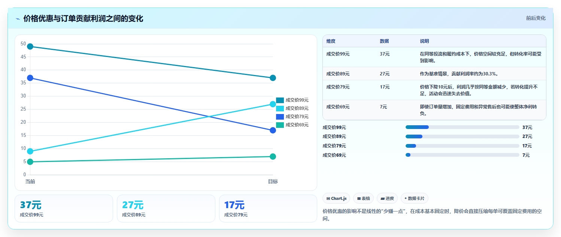Image resolution: width=561 pixels, height=237 pixels.
Task: Click the 成交价69元 legend label text
Action: [297, 125]
